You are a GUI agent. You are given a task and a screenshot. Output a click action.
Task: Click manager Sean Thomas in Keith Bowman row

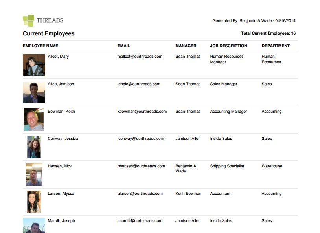tap(188, 112)
